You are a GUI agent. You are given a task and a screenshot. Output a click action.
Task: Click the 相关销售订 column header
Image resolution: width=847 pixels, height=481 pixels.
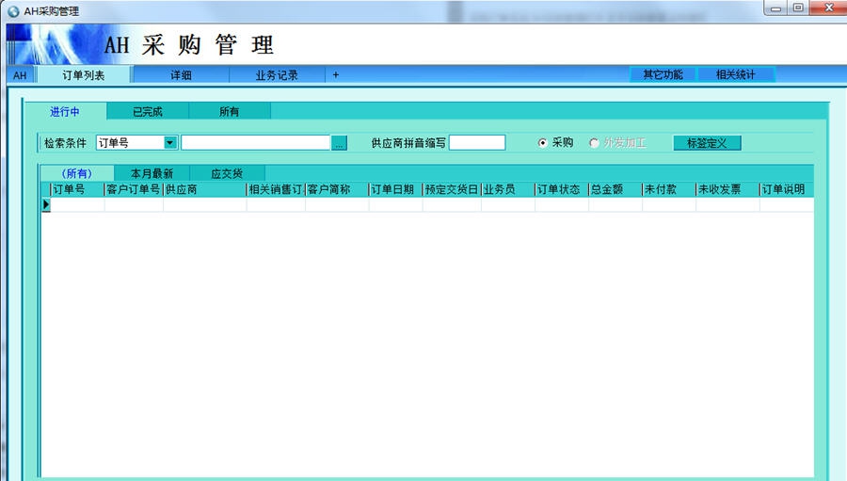[276, 190]
